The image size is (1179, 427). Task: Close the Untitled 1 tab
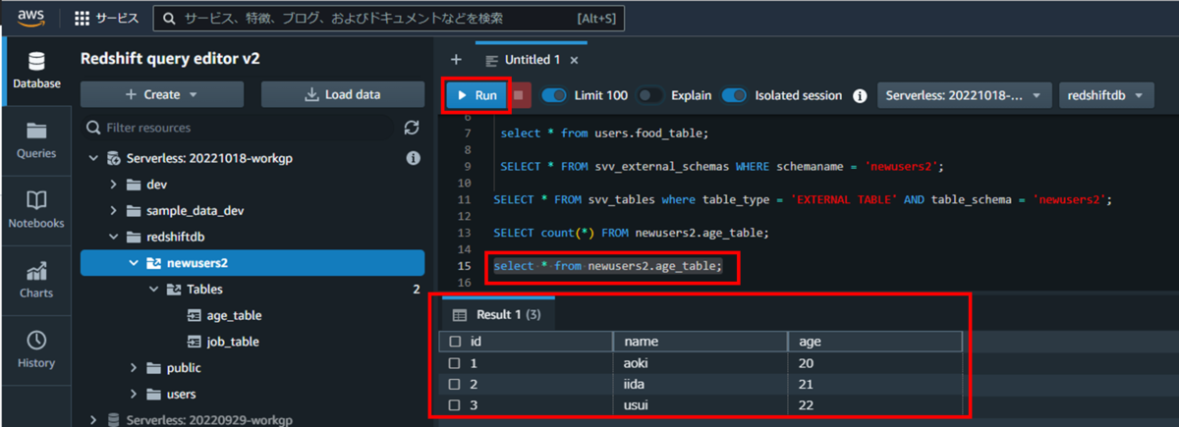[x=575, y=60]
